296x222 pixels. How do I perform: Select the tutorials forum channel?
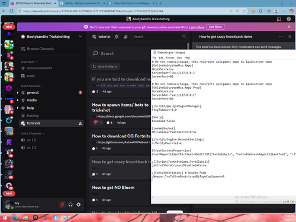52,123
